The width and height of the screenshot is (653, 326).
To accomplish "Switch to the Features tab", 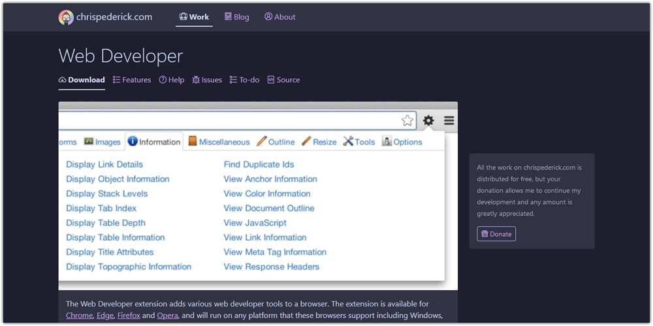I will pos(131,80).
